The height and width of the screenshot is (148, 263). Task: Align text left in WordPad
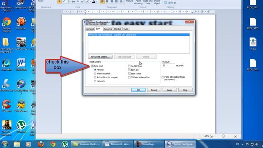102,2
